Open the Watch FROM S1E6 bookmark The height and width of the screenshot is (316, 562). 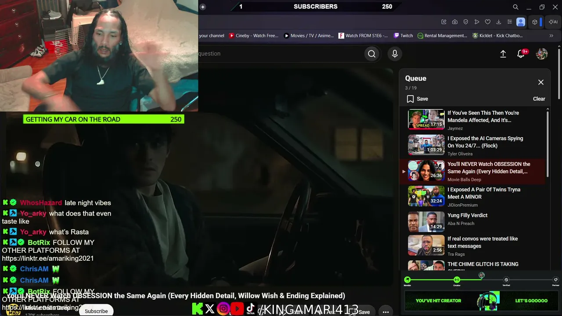(363, 36)
